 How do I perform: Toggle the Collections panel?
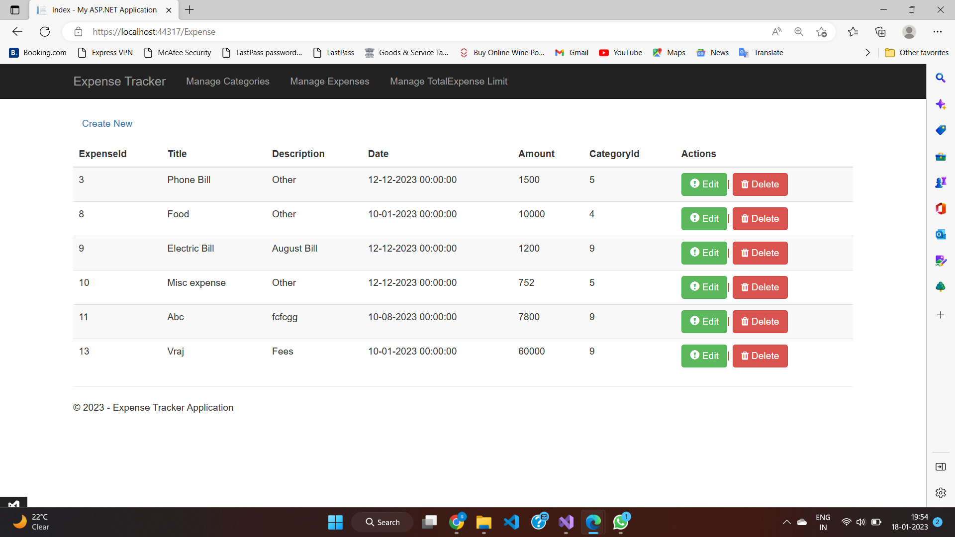point(881,31)
